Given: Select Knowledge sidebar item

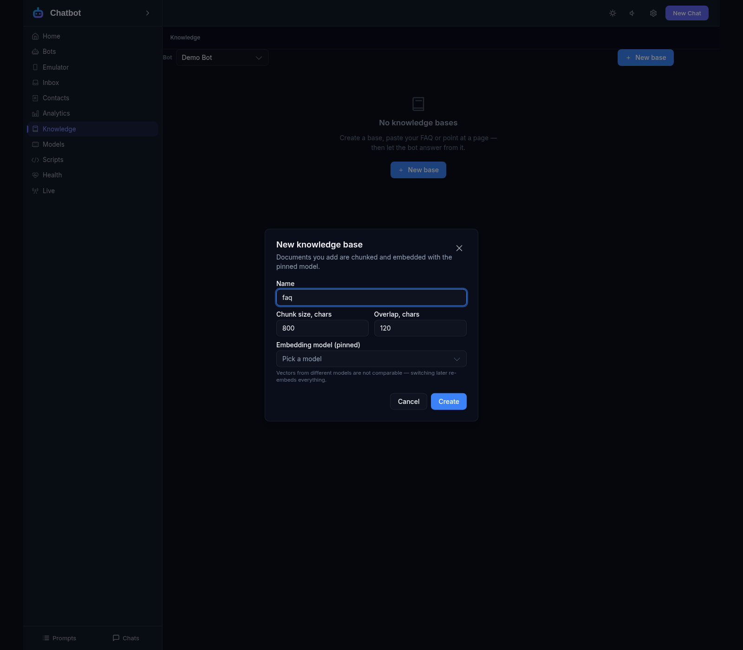Looking at the screenshot, I should click(x=92, y=129).
